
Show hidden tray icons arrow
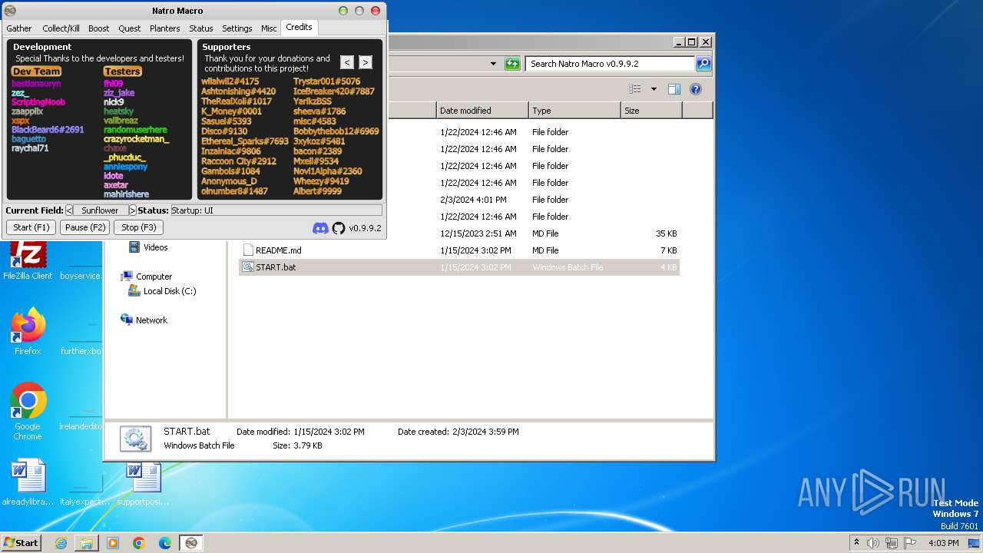[856, 542]
